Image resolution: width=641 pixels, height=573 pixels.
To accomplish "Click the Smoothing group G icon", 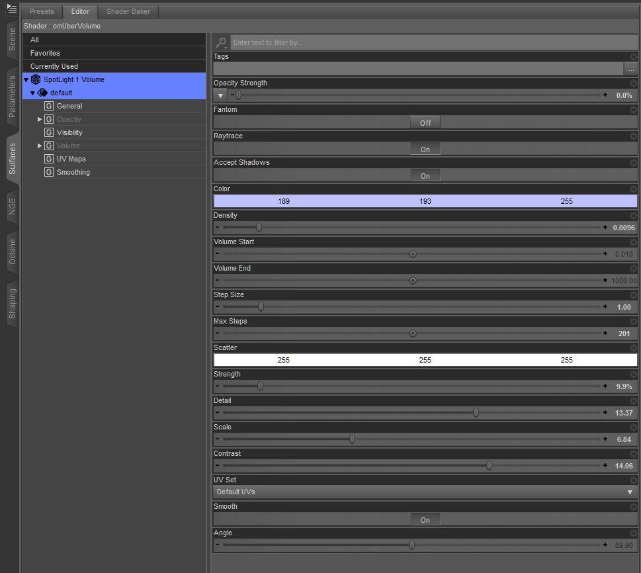I will [49, 172].
